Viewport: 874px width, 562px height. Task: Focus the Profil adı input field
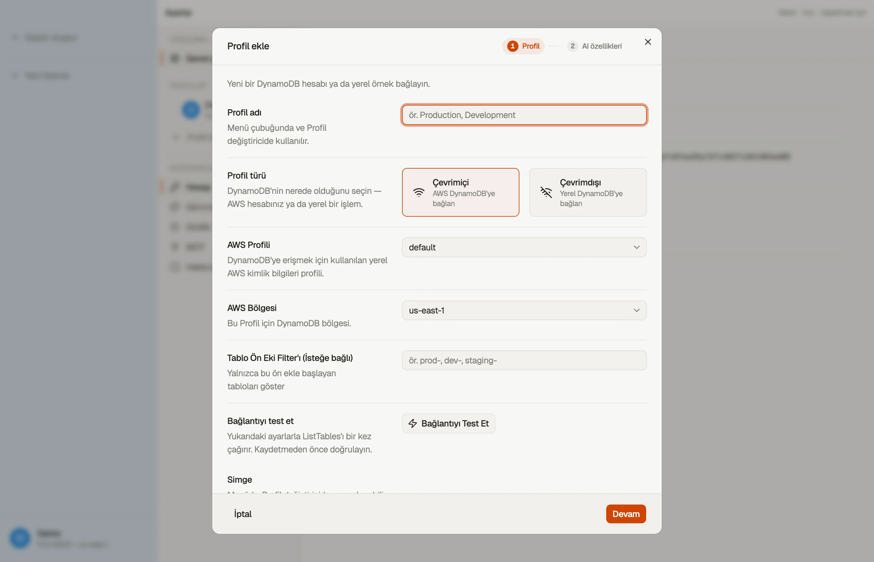click(x=524, y=115)
